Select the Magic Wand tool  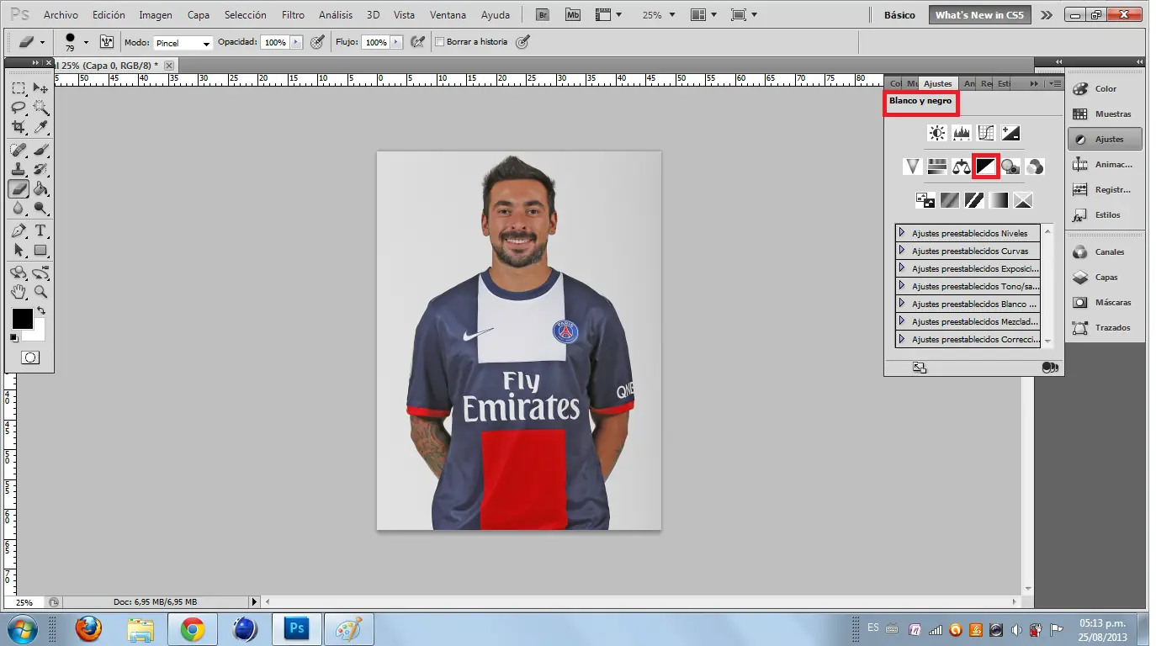[x=40, y=108]
